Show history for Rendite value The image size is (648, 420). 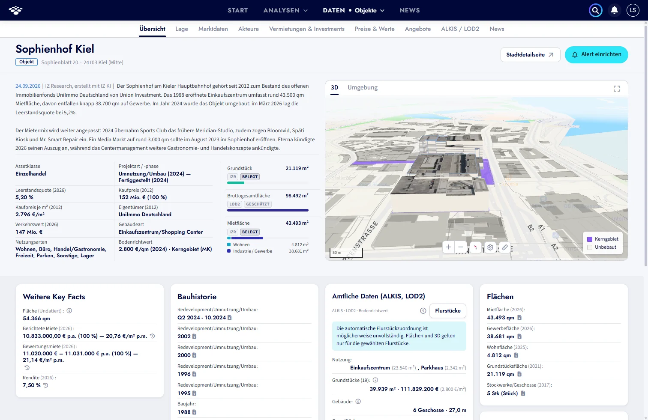point(46,385)
